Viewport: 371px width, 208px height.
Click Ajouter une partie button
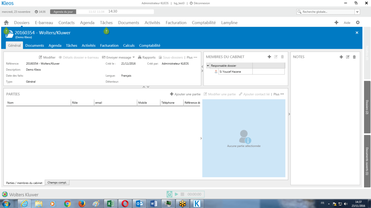coord(185,94)
